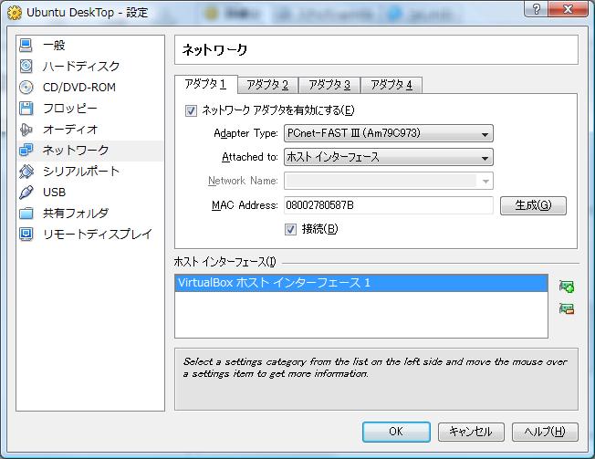Image resolution: width=595 pixels, height=459 pixels.
Task: Click the OK button
Action: point(396,432)
